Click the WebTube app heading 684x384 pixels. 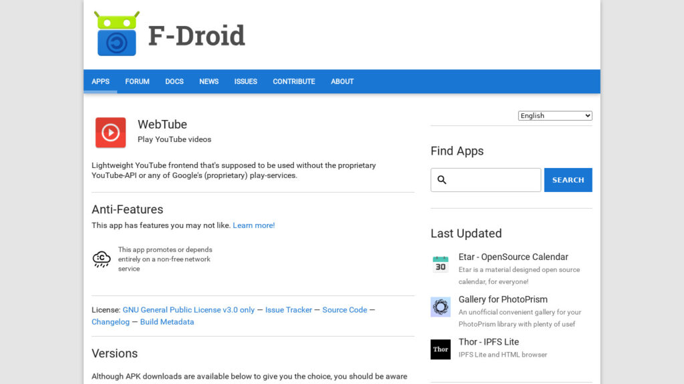(x=162, y=125)
